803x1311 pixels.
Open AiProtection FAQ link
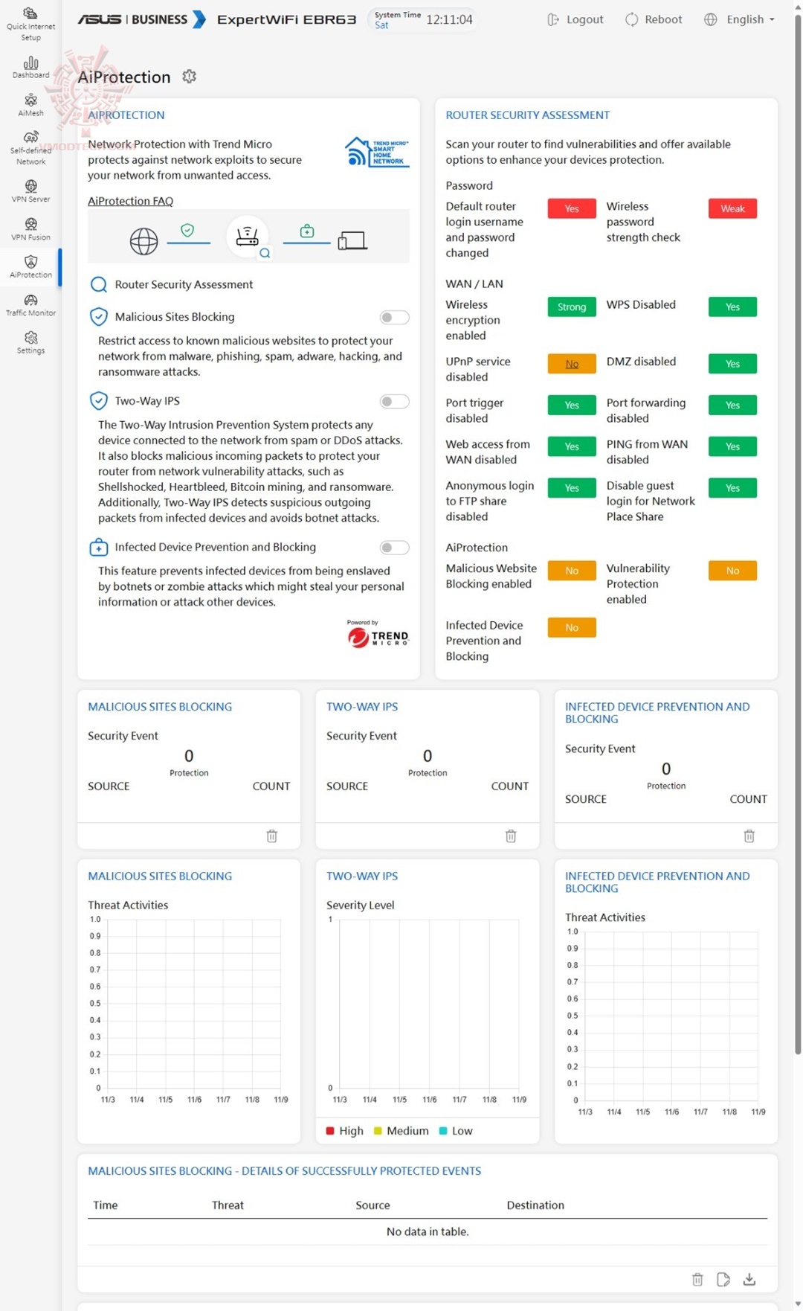coord(131,201)
